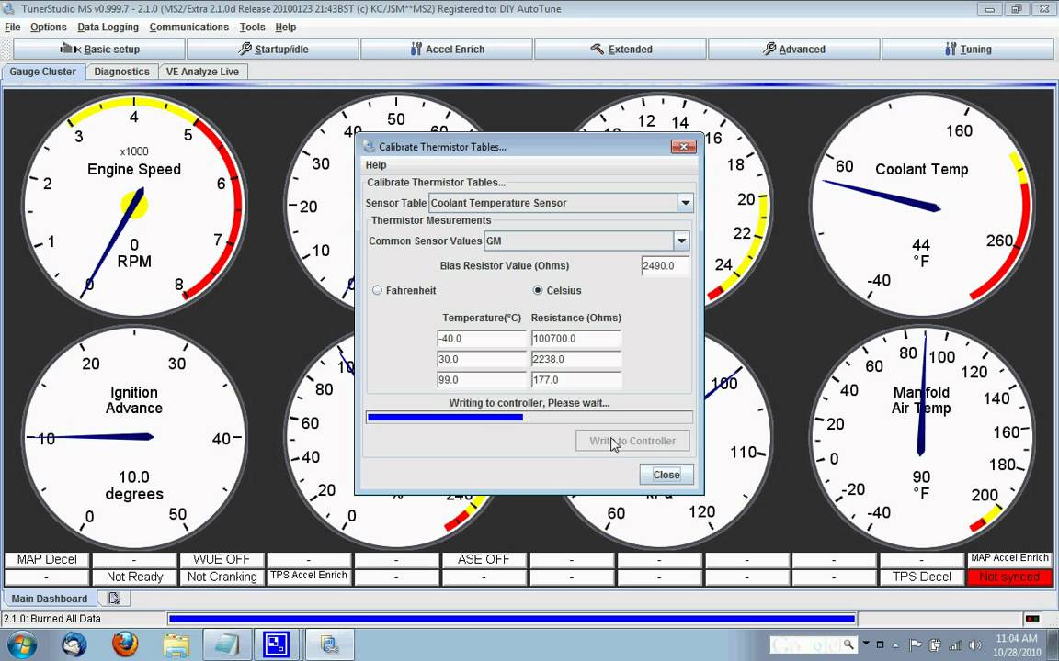This screenshot has height=661, width=1059.
Task: Open Thunderbird from the taskbar
Action: [x=74, y=645]
